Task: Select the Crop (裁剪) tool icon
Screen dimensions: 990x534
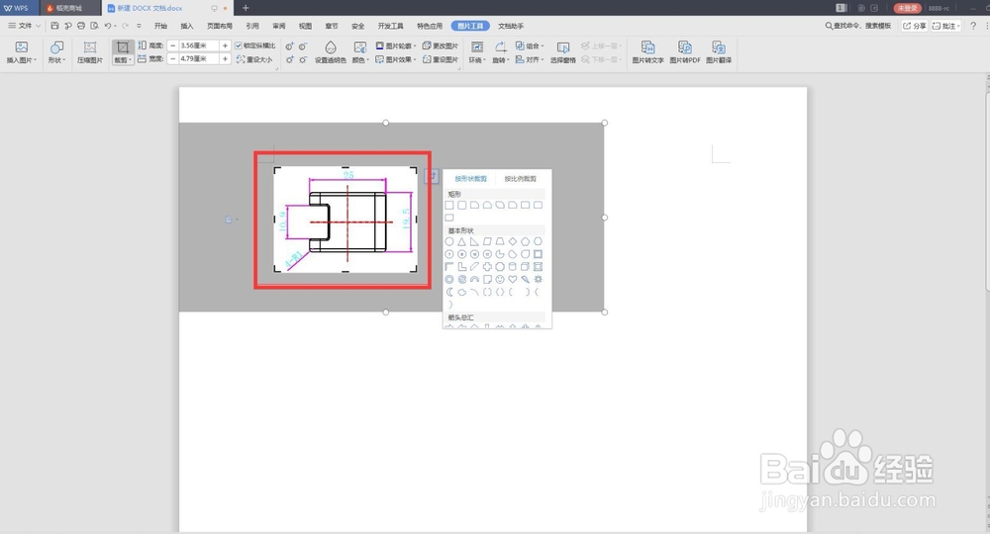Action: coord(123,47)
